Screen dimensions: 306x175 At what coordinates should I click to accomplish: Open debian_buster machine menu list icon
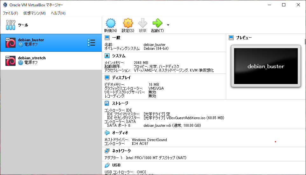[91, 43]
